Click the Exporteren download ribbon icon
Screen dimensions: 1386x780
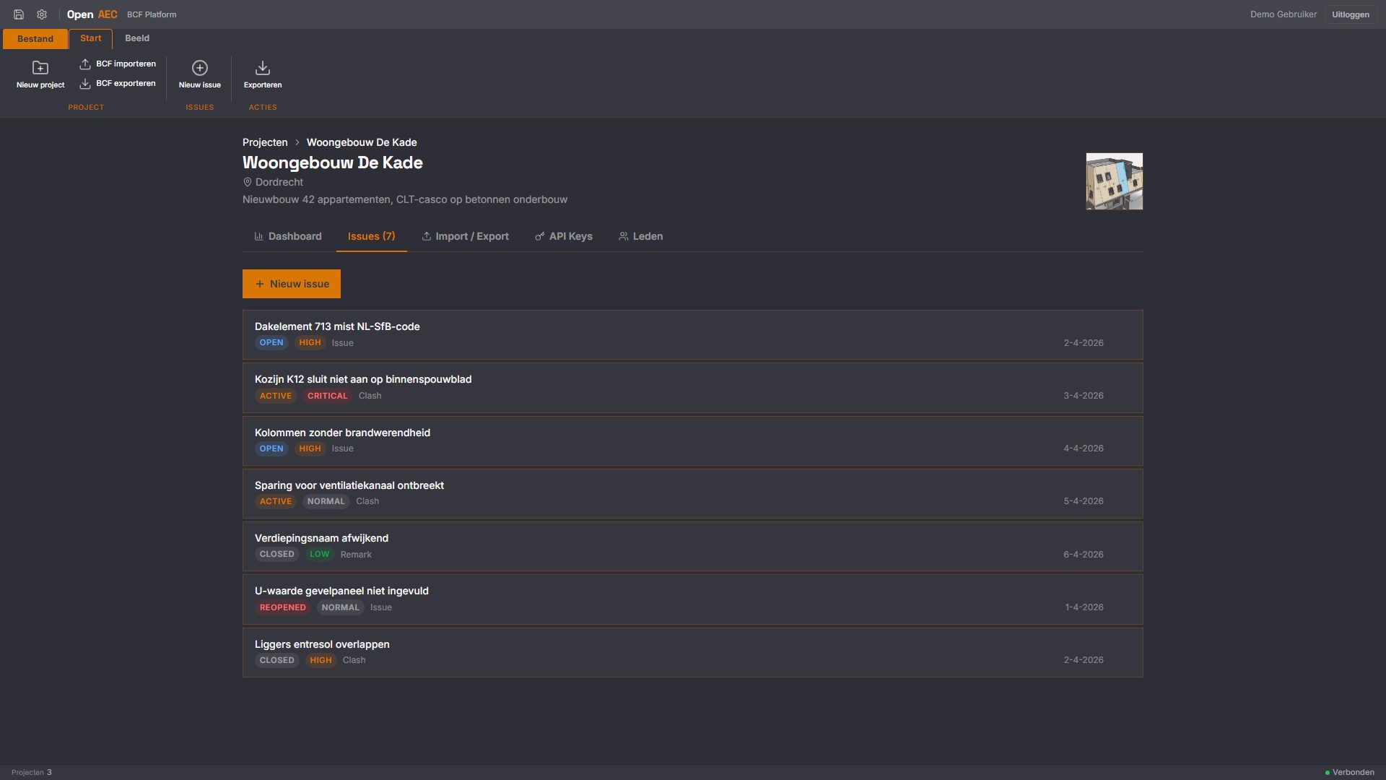[x=263, y=68]
